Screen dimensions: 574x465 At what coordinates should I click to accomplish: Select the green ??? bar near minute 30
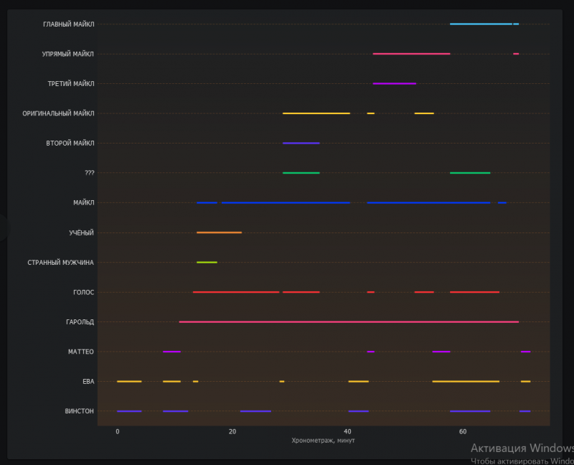click(301, 173)
